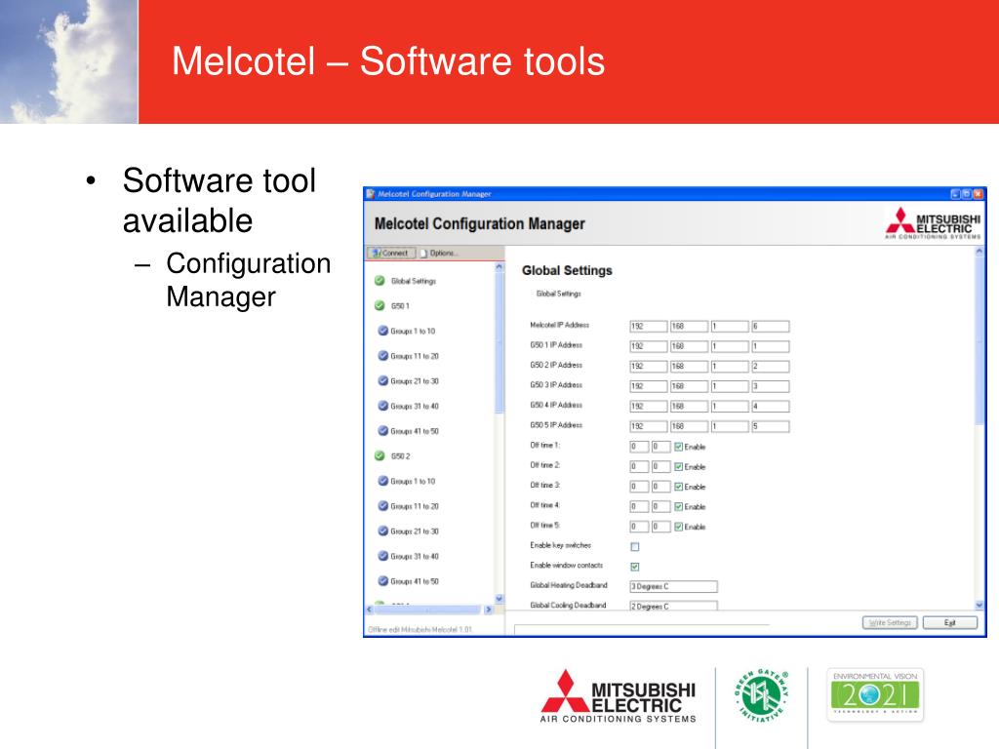Viewport: 999px width, 749px height.
Task: Check the Enable key switches checkbox
Action: [x=635, y=547]
